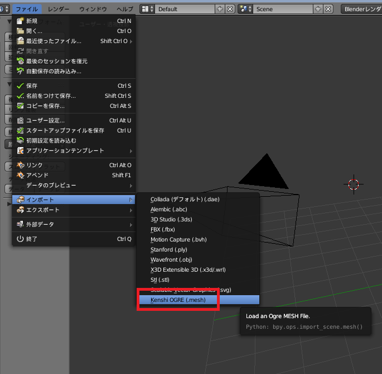The image size is (382, 374).
Task: Click the ユーザー設定 preferences icon
Action: [x=20, y=120]
